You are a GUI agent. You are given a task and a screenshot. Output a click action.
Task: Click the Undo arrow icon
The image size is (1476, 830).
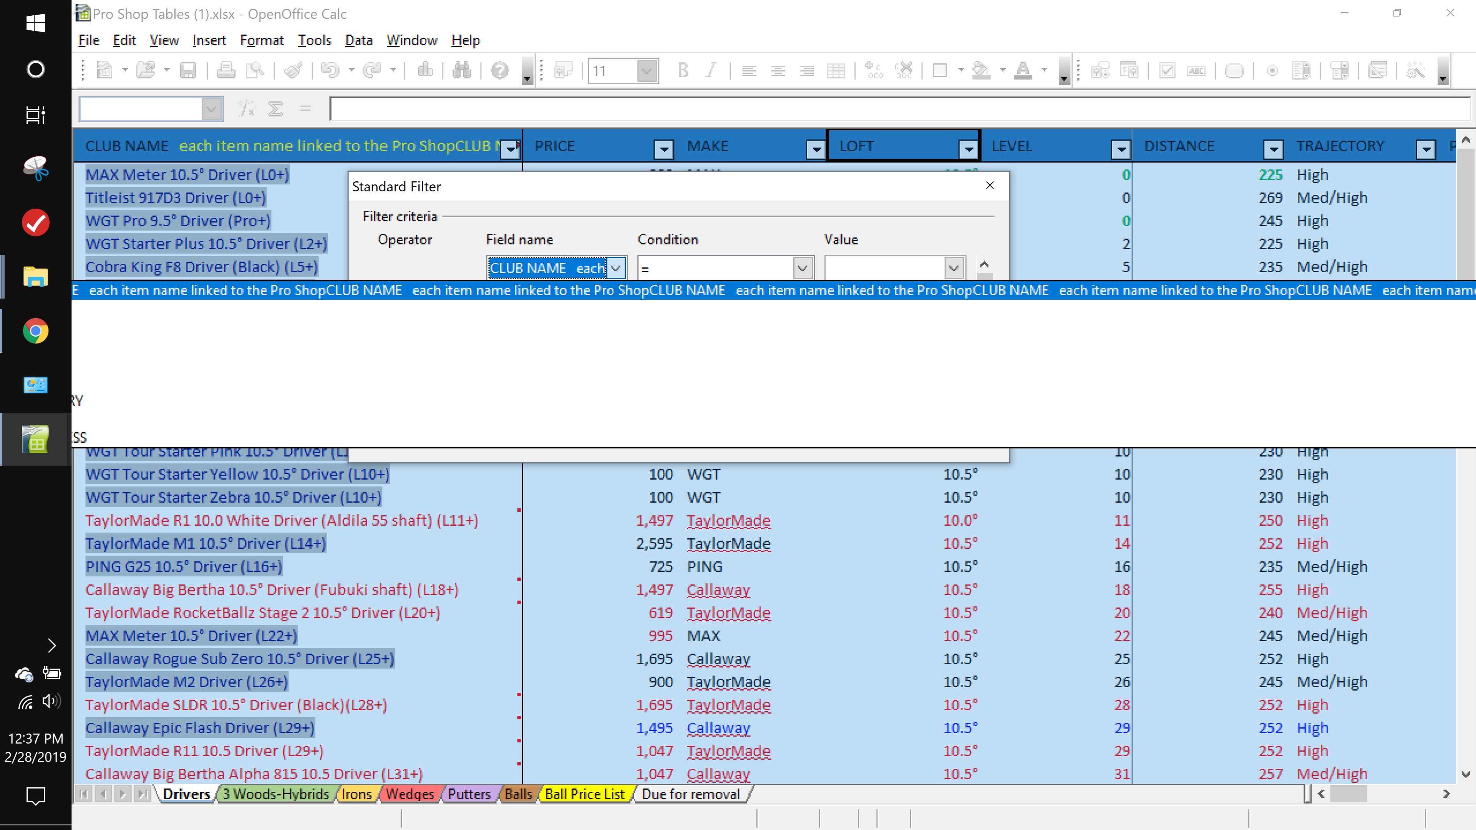click(x=330, y=70)
